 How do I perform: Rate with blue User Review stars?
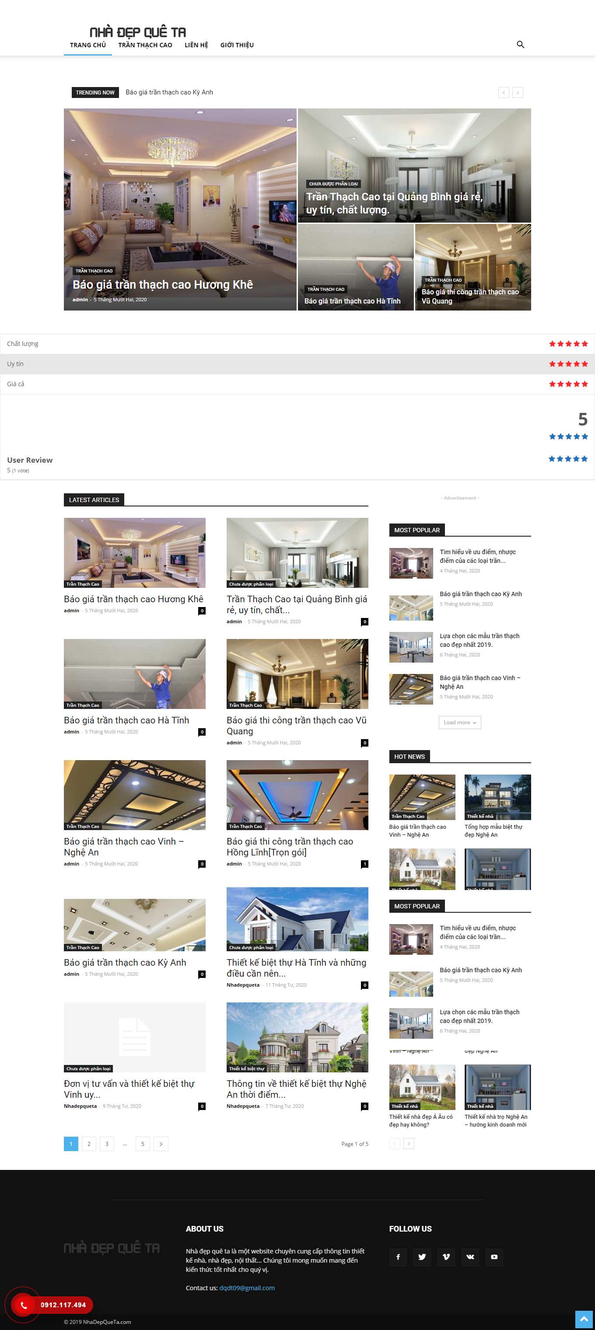[567, 458]
